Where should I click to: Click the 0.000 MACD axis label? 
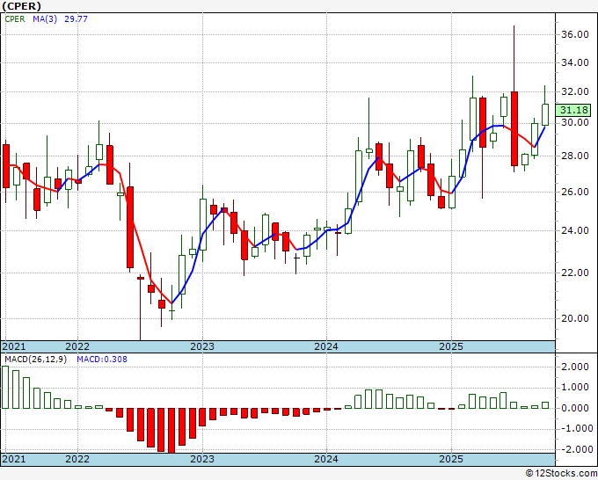click(x=575, y=408)
